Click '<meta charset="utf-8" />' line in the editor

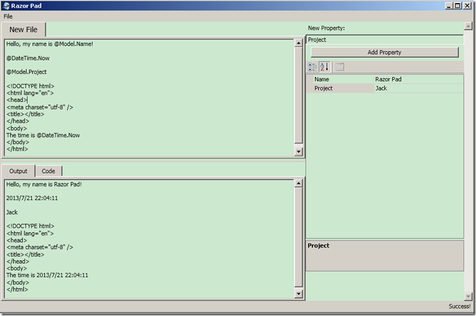pyautogui.click(x=40, y=107)
